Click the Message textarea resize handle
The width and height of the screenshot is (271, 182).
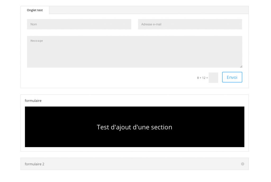pyautogui.click(x=241, y=66)
